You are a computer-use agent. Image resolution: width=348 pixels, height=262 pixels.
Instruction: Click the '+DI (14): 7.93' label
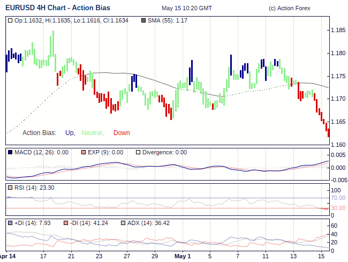[x=33, y=223]
